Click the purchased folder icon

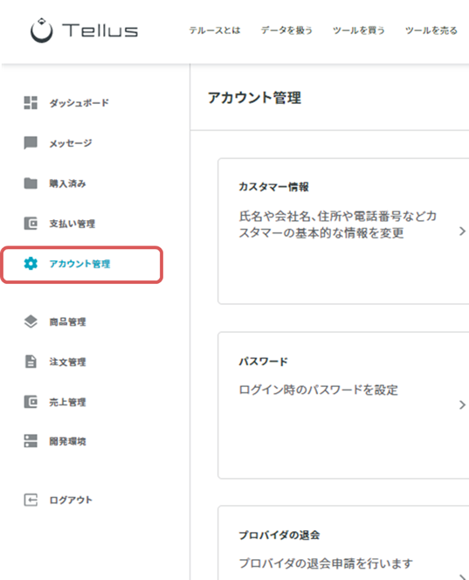pos(31,183)
